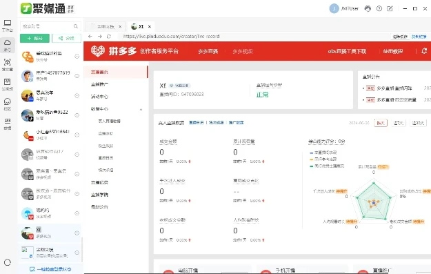Open 直播首页 in the left menu

coord(116,72)
